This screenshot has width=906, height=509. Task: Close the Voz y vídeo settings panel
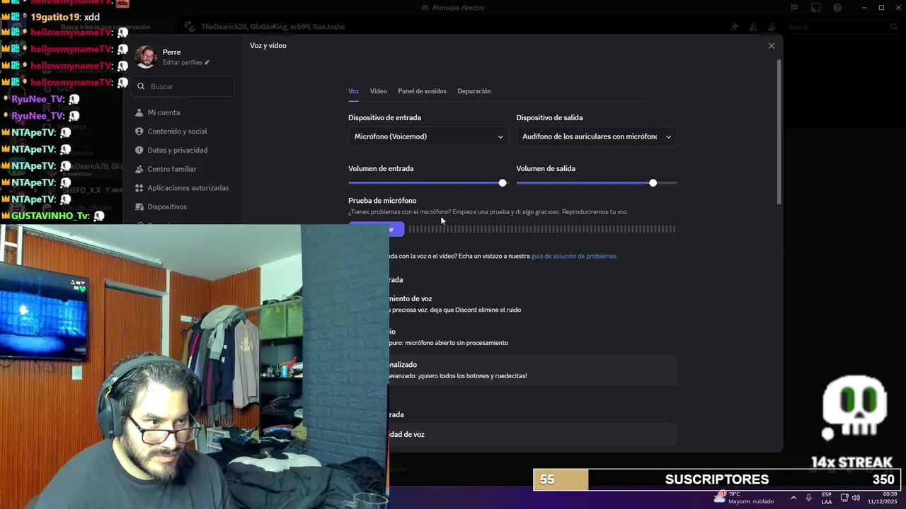tap(772, 46)
